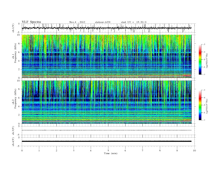Click the "-7" label on ch.2 color bar
The width and height of the screenshot is (219, 169).
click(x=204, y=120)
